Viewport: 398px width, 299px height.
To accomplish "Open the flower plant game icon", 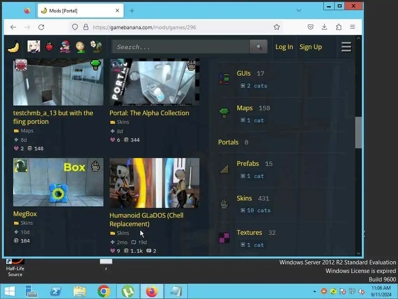I will [x=96, y=47].
